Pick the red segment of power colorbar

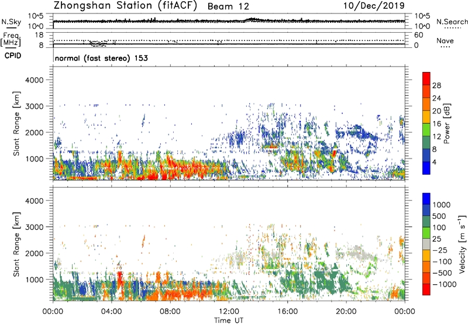[426, 79]
